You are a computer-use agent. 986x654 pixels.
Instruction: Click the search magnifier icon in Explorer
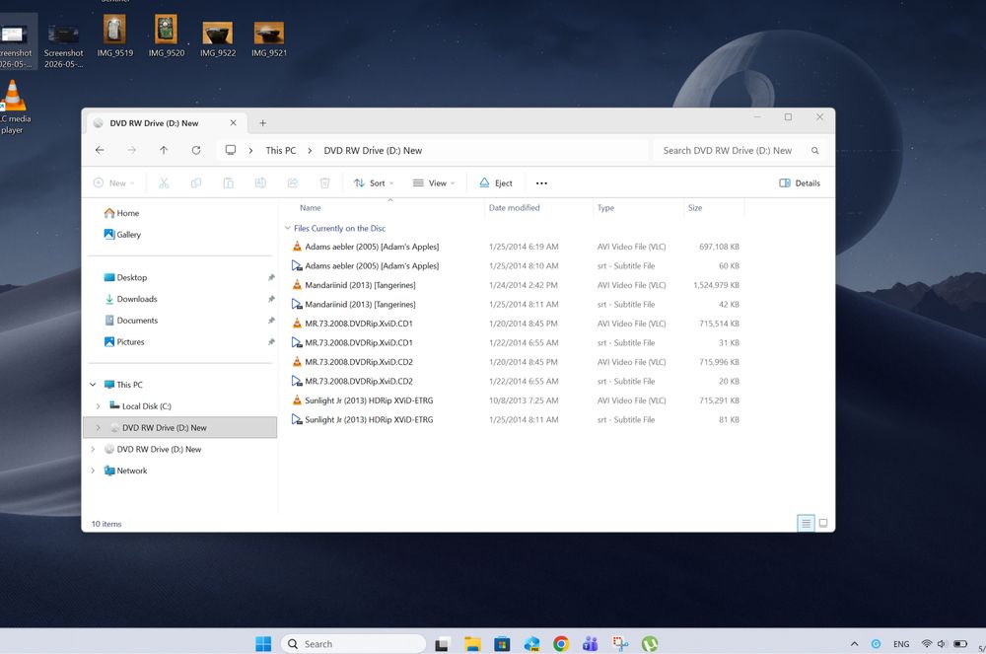(815, 150)
